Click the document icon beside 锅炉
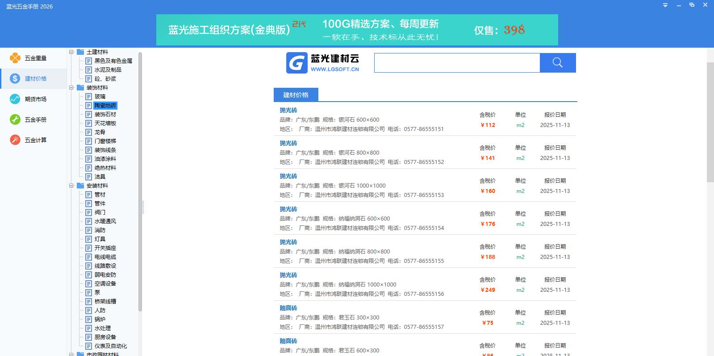The width and height of the screenshot is (714, 356). (x=88, y=319)
